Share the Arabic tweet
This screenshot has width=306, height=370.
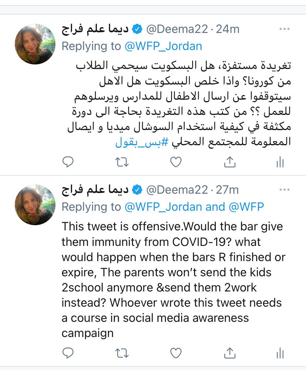pyautogui.click(x=229, y=161)
